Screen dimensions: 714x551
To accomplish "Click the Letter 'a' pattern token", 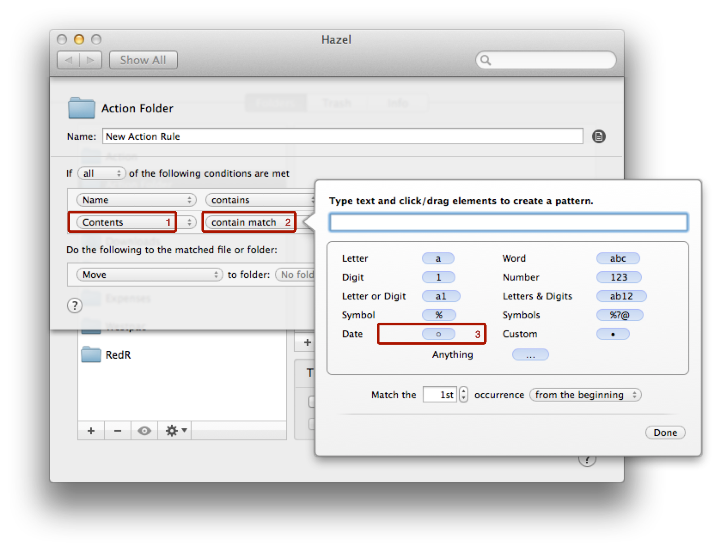I will [x=438, y=258].
